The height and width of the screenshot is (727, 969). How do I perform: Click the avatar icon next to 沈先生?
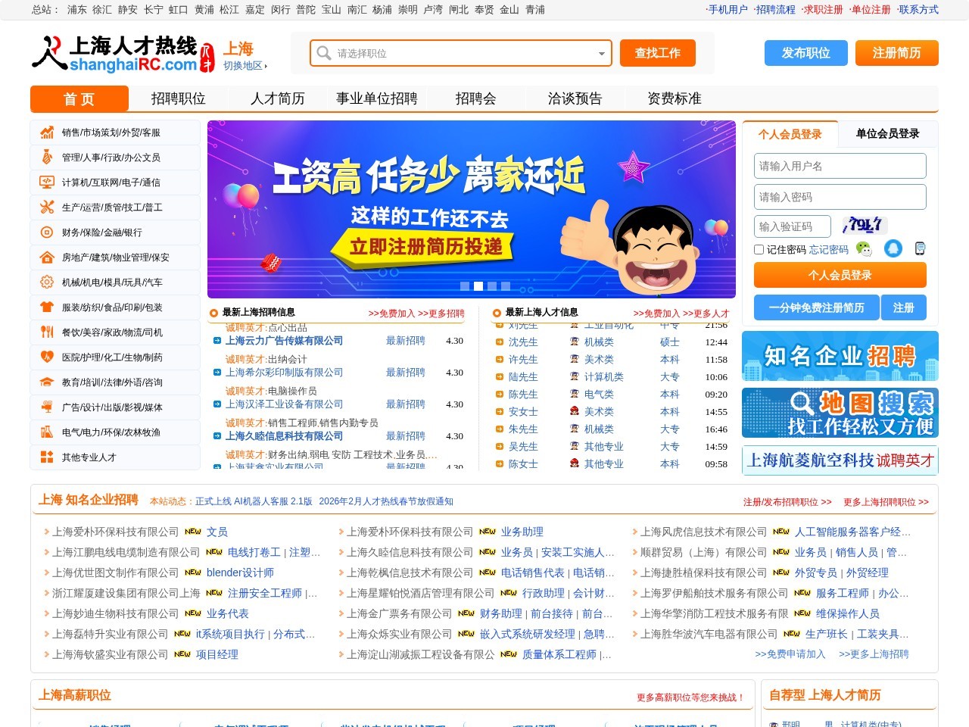pyautogui.click(x=575, y=342)
